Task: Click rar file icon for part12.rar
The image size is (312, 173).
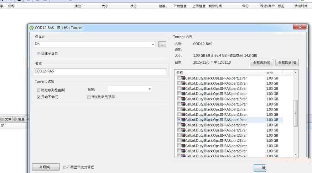Action: click(x=183, y=83)
